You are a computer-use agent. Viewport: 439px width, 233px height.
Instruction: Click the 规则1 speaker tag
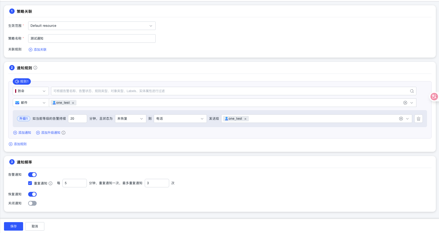22,81
